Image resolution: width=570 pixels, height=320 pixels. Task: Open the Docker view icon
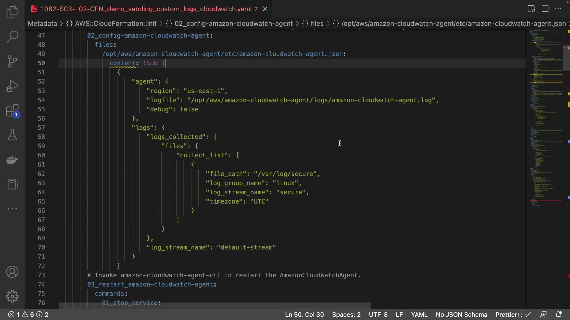(12, 160)
